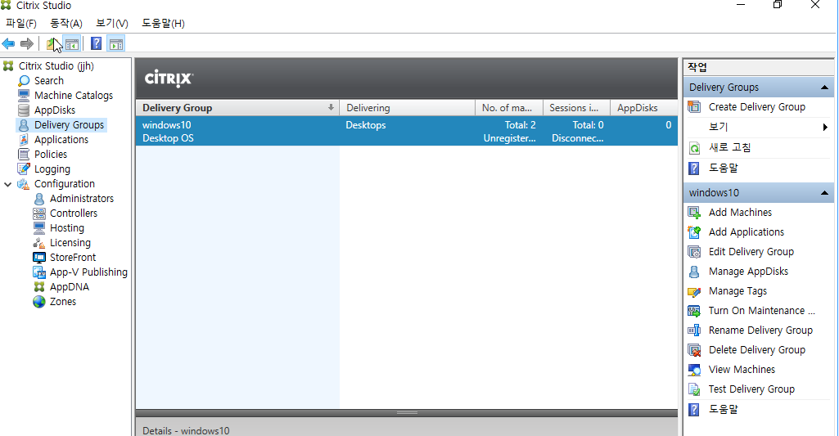Click the Controllers icon in tree
839x436 pixels.
click(39, 214)
